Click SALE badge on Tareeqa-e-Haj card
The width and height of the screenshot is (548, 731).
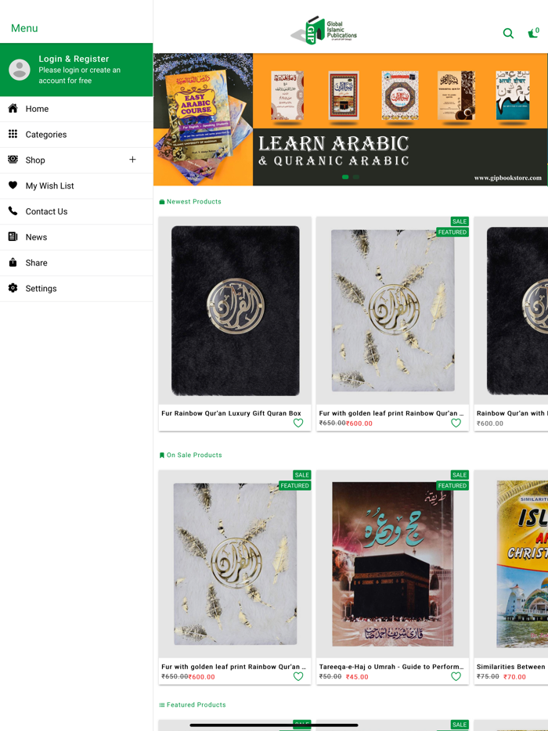point(460,475)
